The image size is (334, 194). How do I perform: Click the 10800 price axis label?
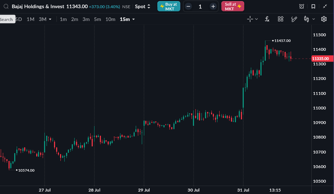click(x=319, y=137)
